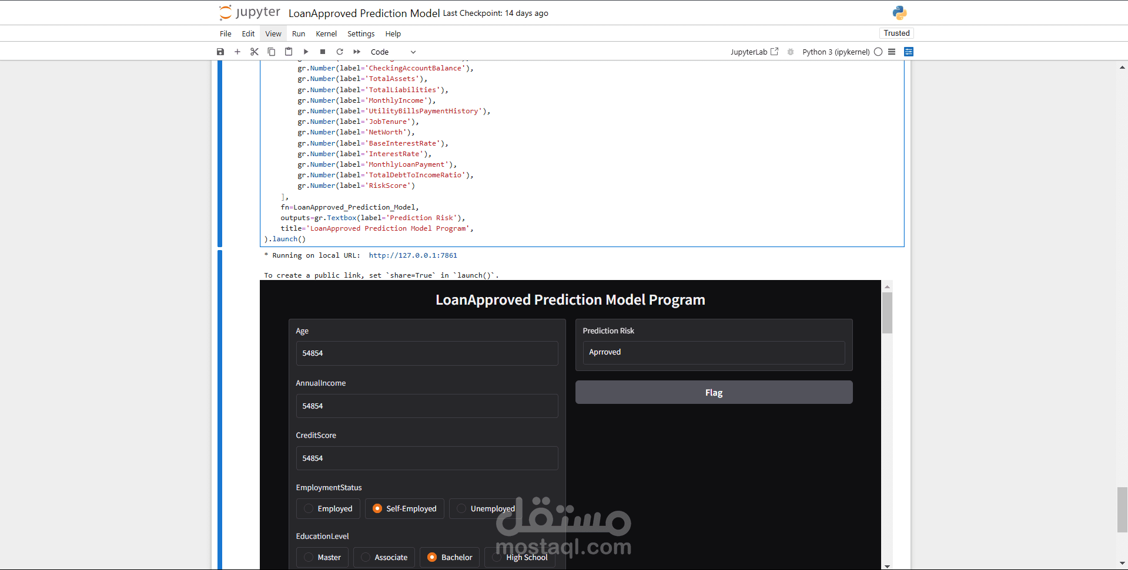Open the Run menu

coord(299,33)
